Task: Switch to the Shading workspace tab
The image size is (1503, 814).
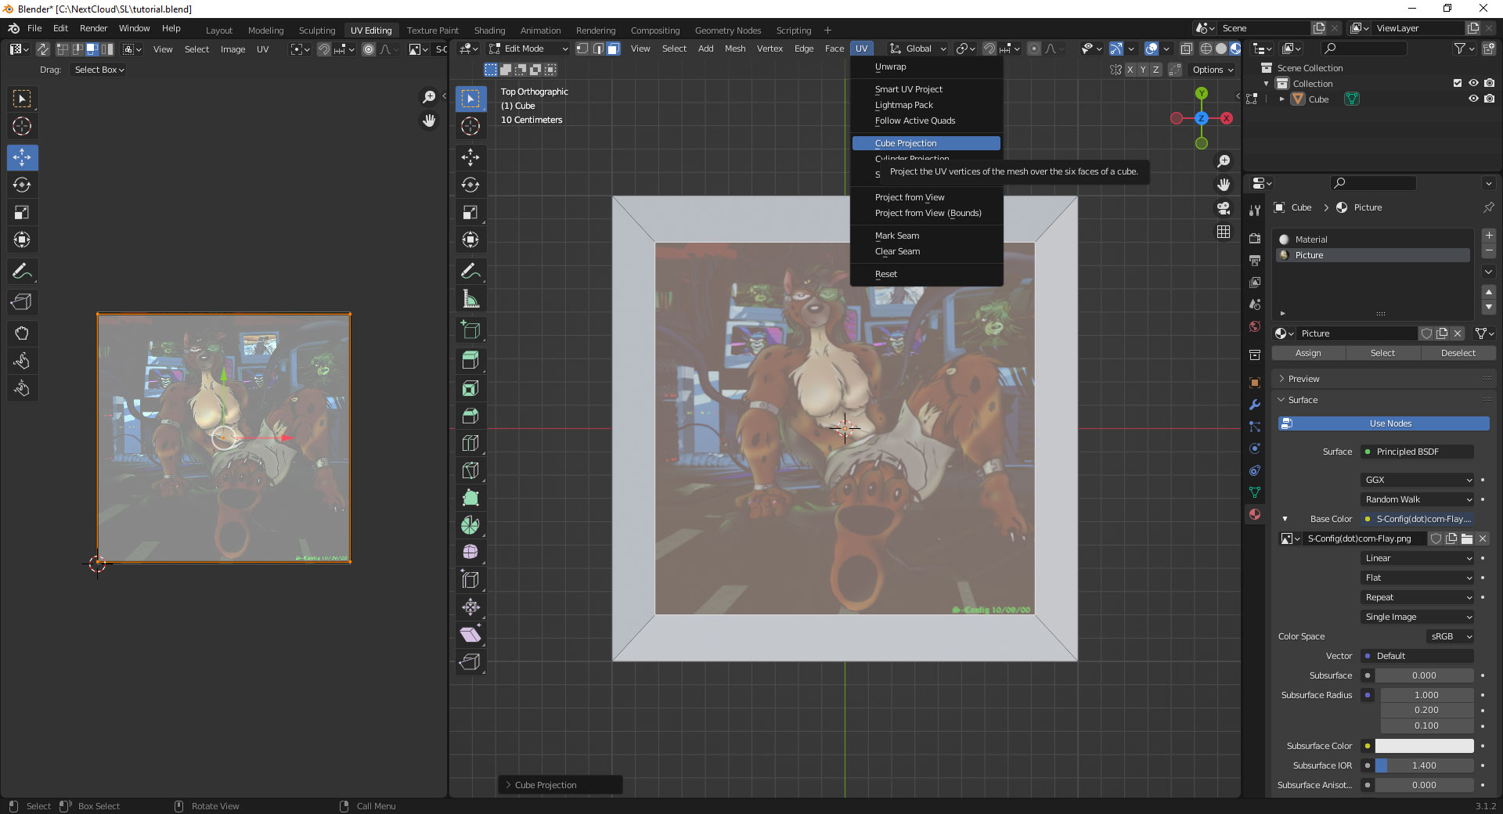Action: pyautogui.click(x=489, y=31)
